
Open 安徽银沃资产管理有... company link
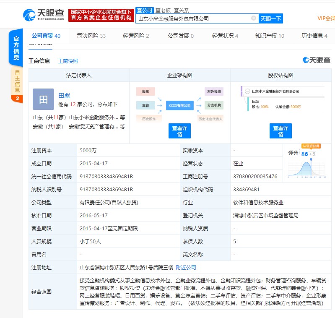(x=93, y=127)
